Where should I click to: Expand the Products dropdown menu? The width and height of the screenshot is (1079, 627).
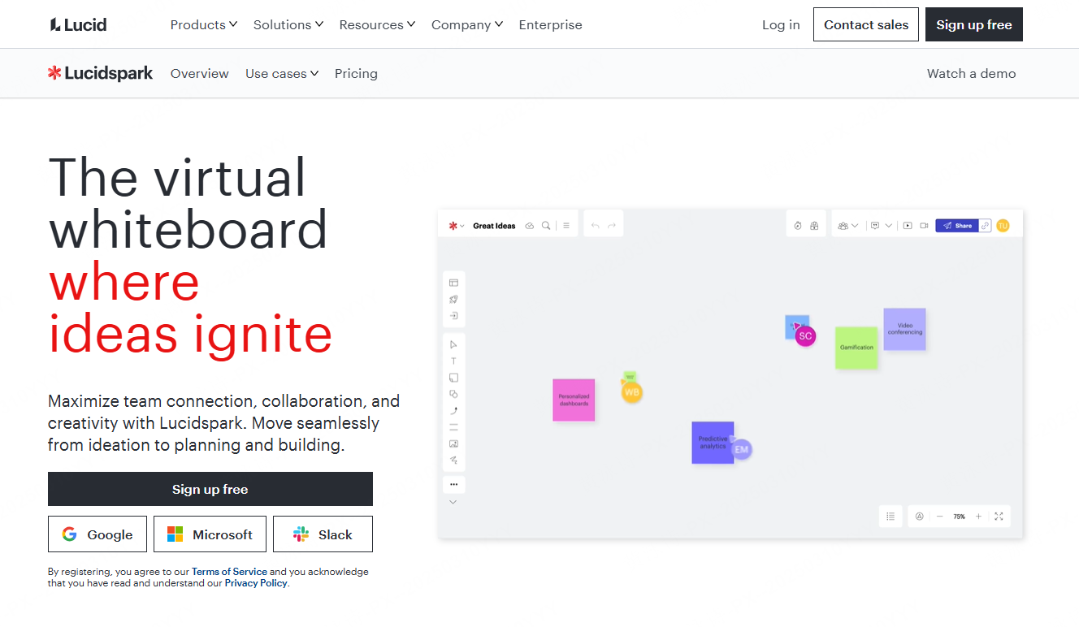coord(203,25)
